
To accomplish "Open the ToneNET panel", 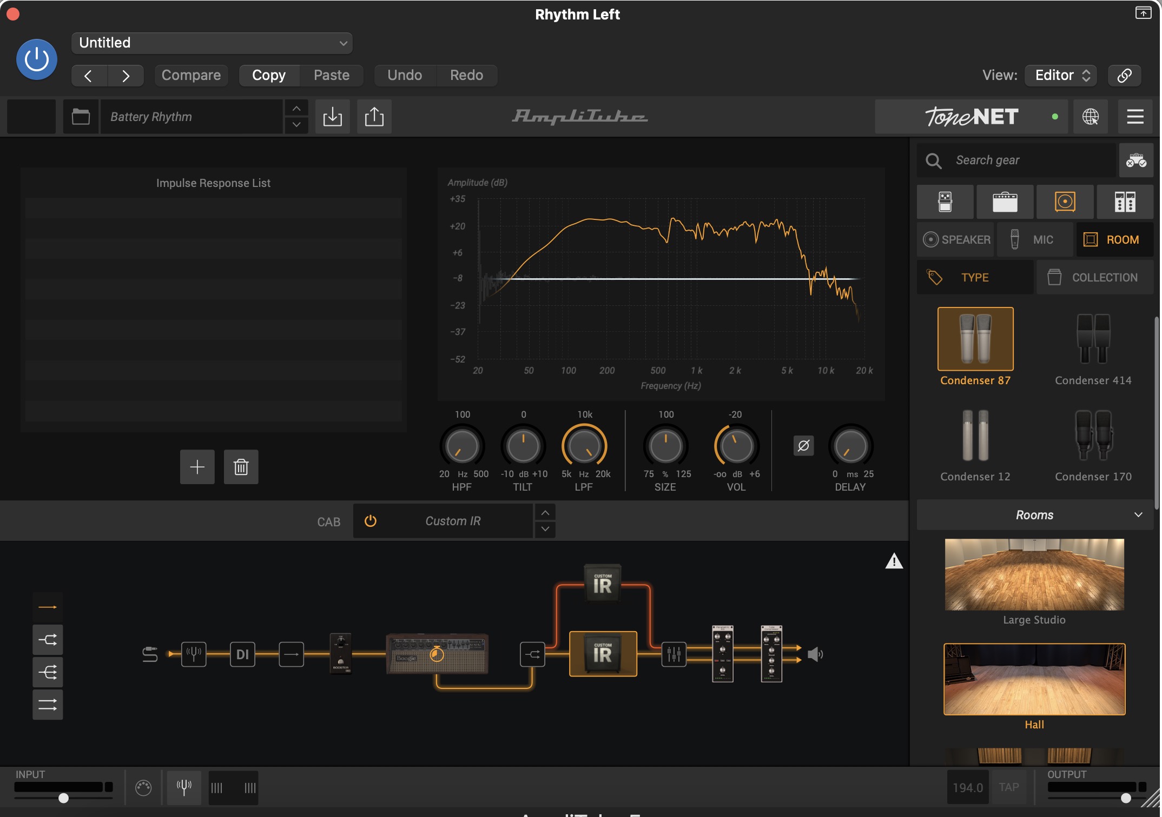I will [x=971, y=117].
